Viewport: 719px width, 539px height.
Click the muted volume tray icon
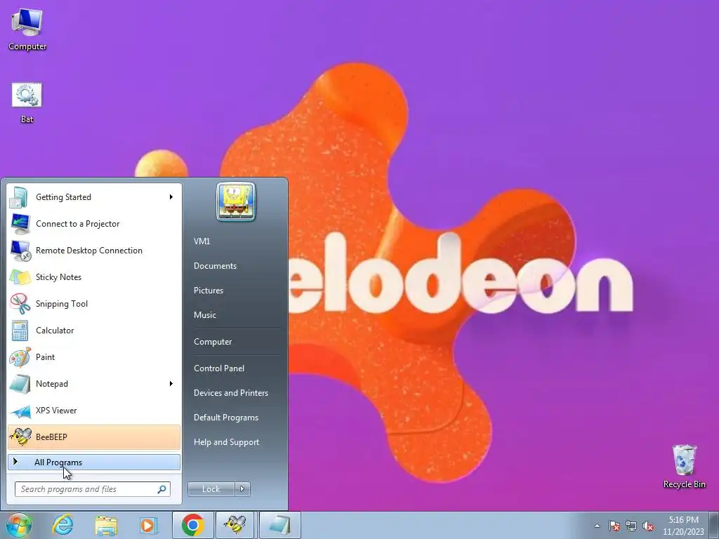(x=648, y=526)
